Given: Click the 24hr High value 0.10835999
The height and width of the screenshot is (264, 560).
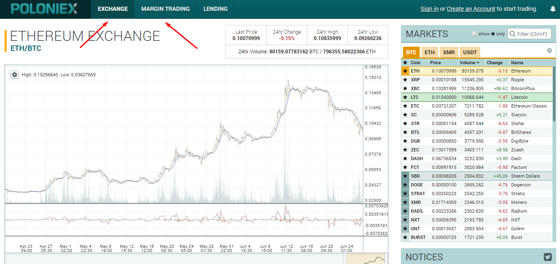Looking at the screenshot, I should click(327, 38).
